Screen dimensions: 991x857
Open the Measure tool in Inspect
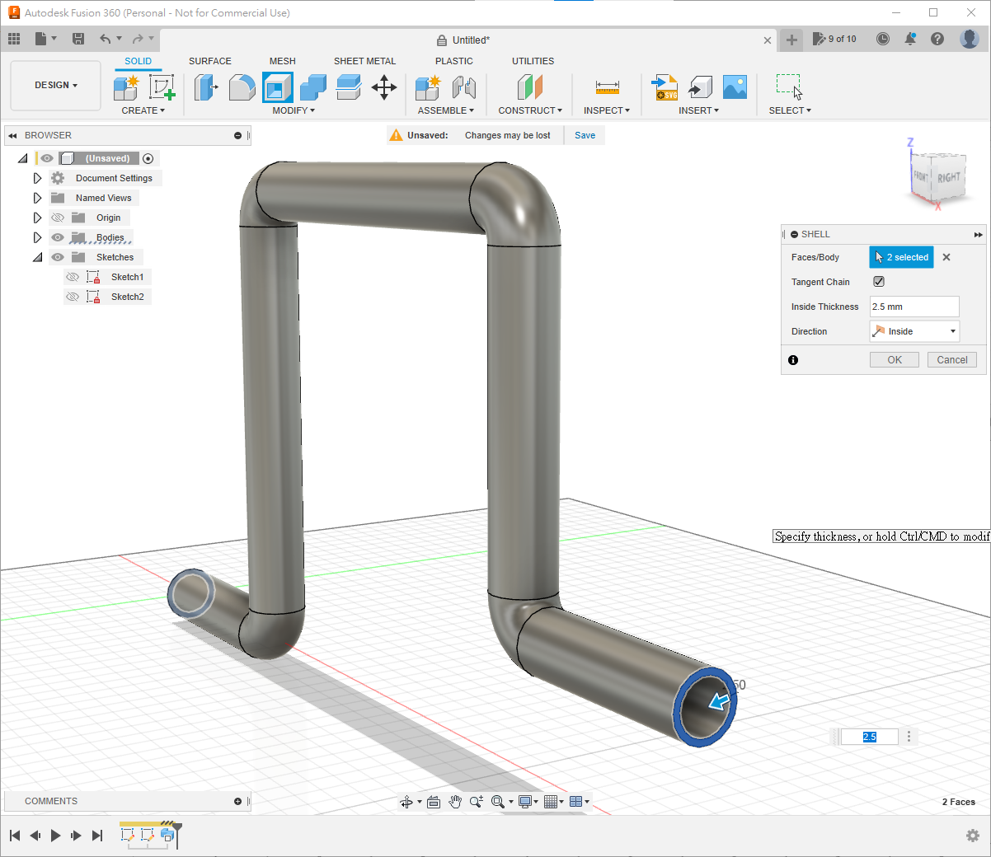point(607,87)
